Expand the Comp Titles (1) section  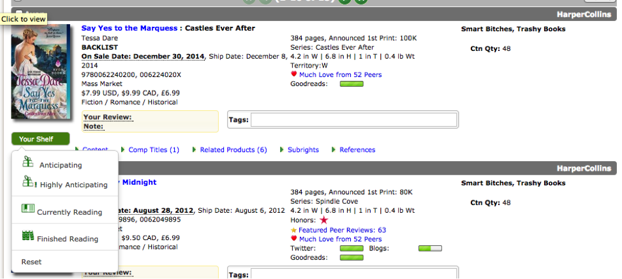point(153,150)
